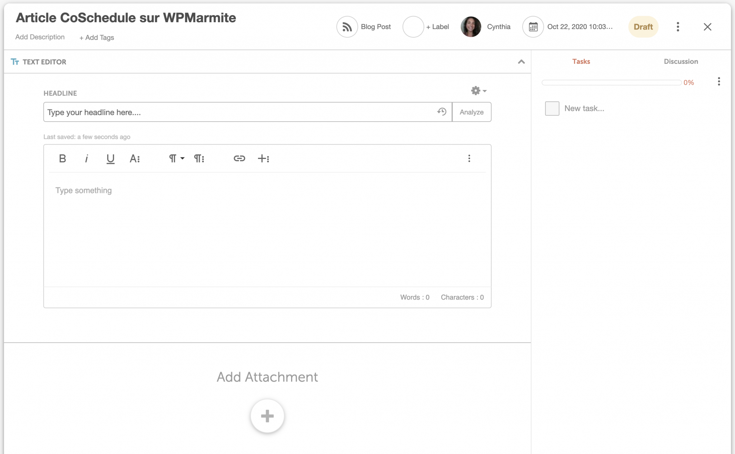Edit the title Article CoSchedule sur WPMarmite
This screenshot has height=454, width=735.
click(x=126, y=18)
